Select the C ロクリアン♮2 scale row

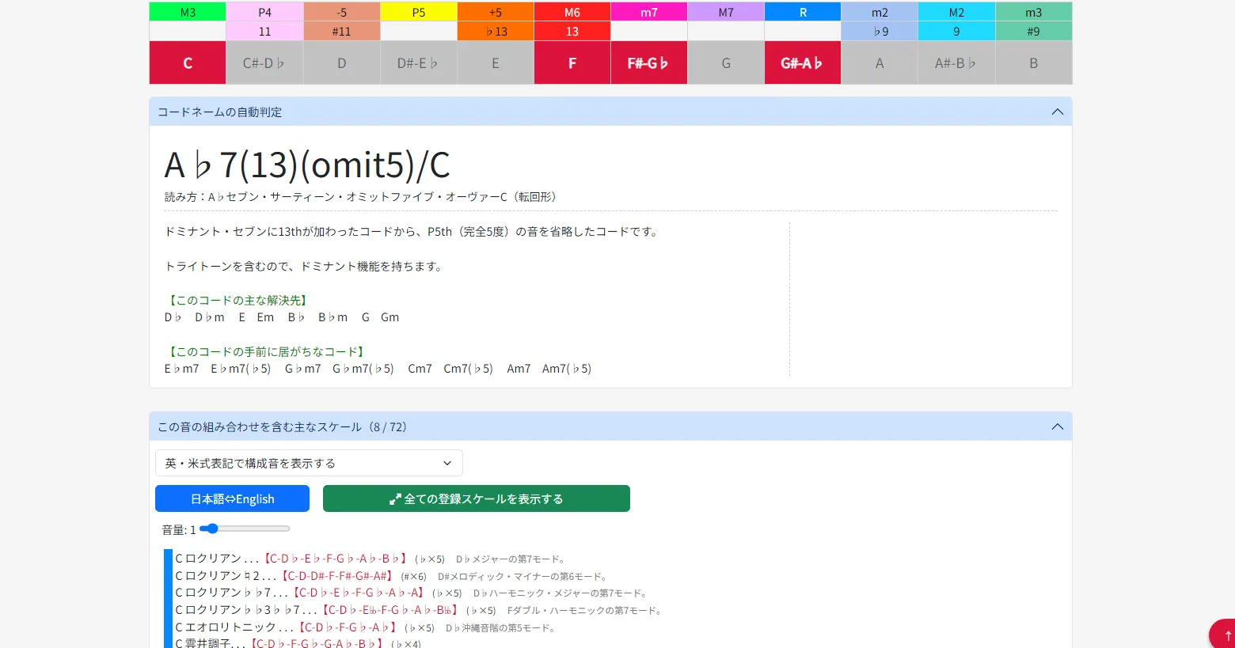[392, 576]
